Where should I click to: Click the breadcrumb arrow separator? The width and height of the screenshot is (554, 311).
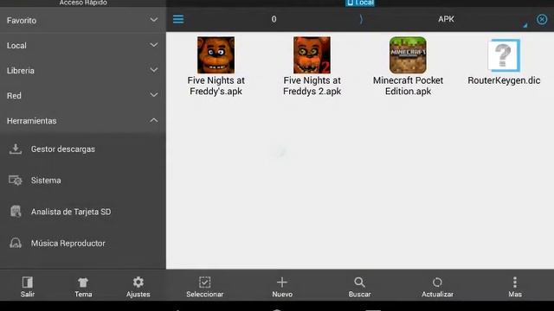pyautogui.click(x=361, y=19)
